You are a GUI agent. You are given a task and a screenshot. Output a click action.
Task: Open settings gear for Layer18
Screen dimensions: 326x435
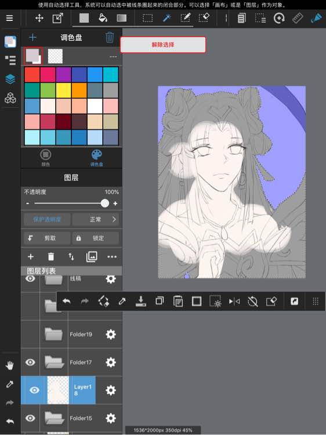pyautogui.click(x=111, y=390)
